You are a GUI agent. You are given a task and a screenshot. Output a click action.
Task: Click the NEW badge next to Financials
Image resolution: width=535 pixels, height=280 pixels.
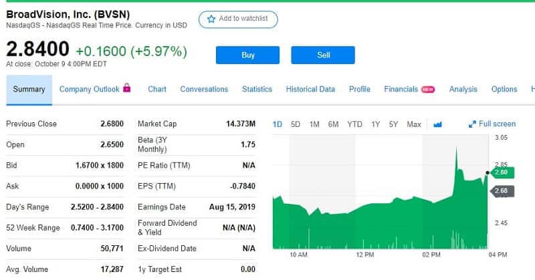point(428,90)
